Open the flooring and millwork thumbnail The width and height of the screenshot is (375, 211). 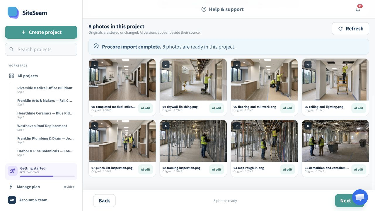pyautogui.click(x=264, y=79)
